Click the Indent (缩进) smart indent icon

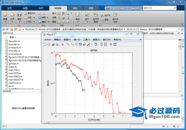point(59,22)
